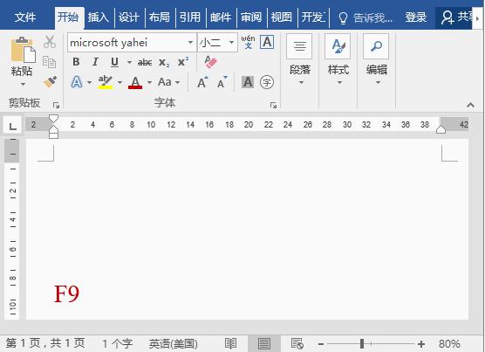Expand the 编辑 group arrow

pyautogui.click(x=378, y=83)
